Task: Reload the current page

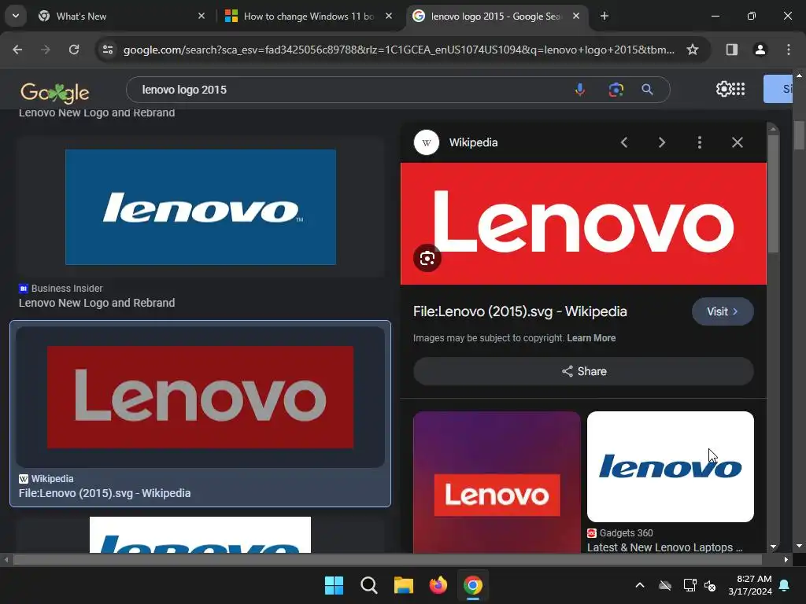Action: (x=74, y=50)
